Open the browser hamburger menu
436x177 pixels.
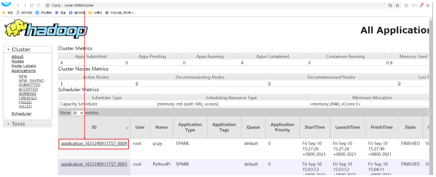[428, 5]
